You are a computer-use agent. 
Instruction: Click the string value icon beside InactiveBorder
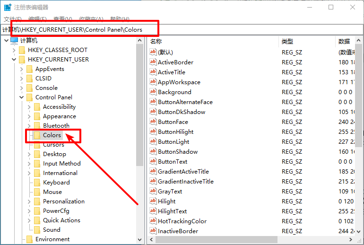pyautogui.click(x=153, y=231)
